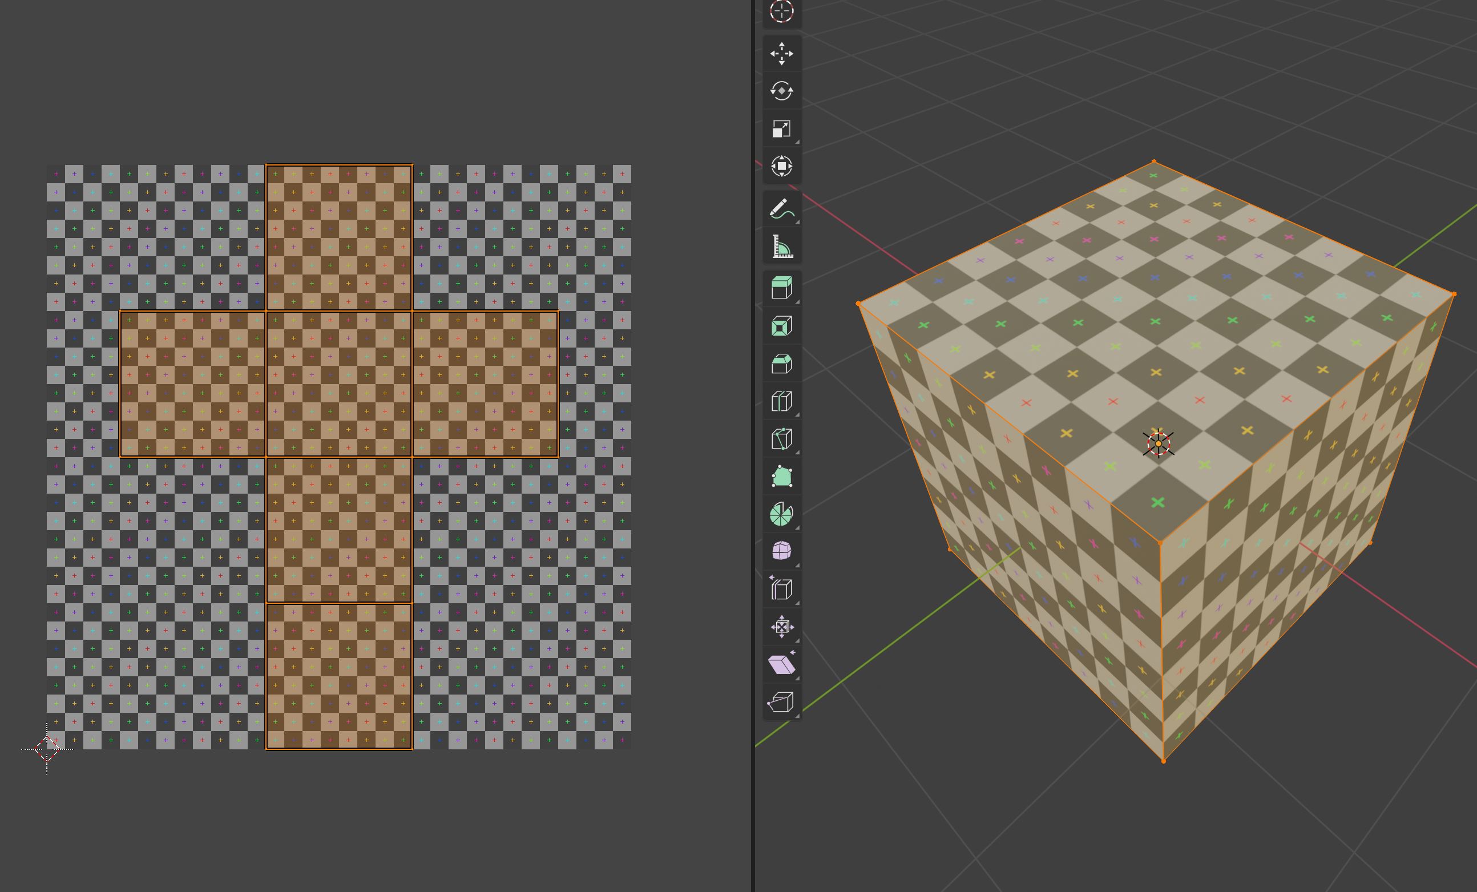Activate the Rotate tool

click(782, 91)
